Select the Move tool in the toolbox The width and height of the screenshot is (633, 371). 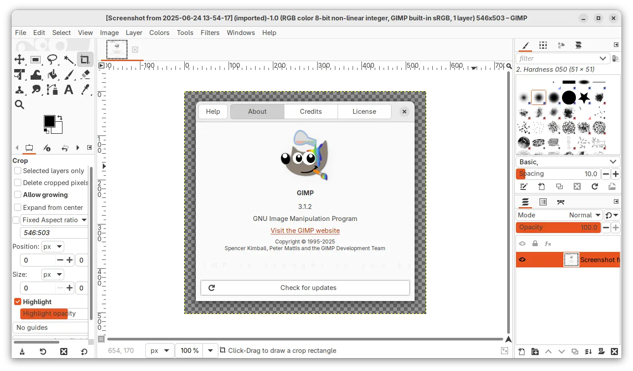pyautogui.click(x=19, y=59)
